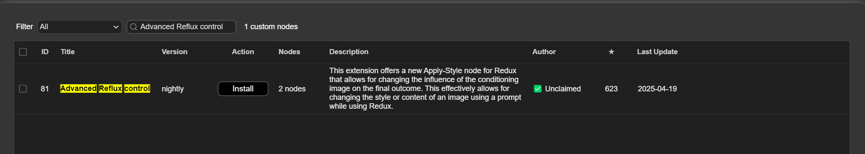Install the Advanced Reflux control node
Image resolution: width=865 pixels, height=154 pixels.
point(243,89)
